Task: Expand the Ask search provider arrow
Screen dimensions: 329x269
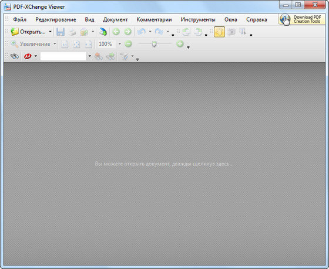Action: tap(36, 56)
